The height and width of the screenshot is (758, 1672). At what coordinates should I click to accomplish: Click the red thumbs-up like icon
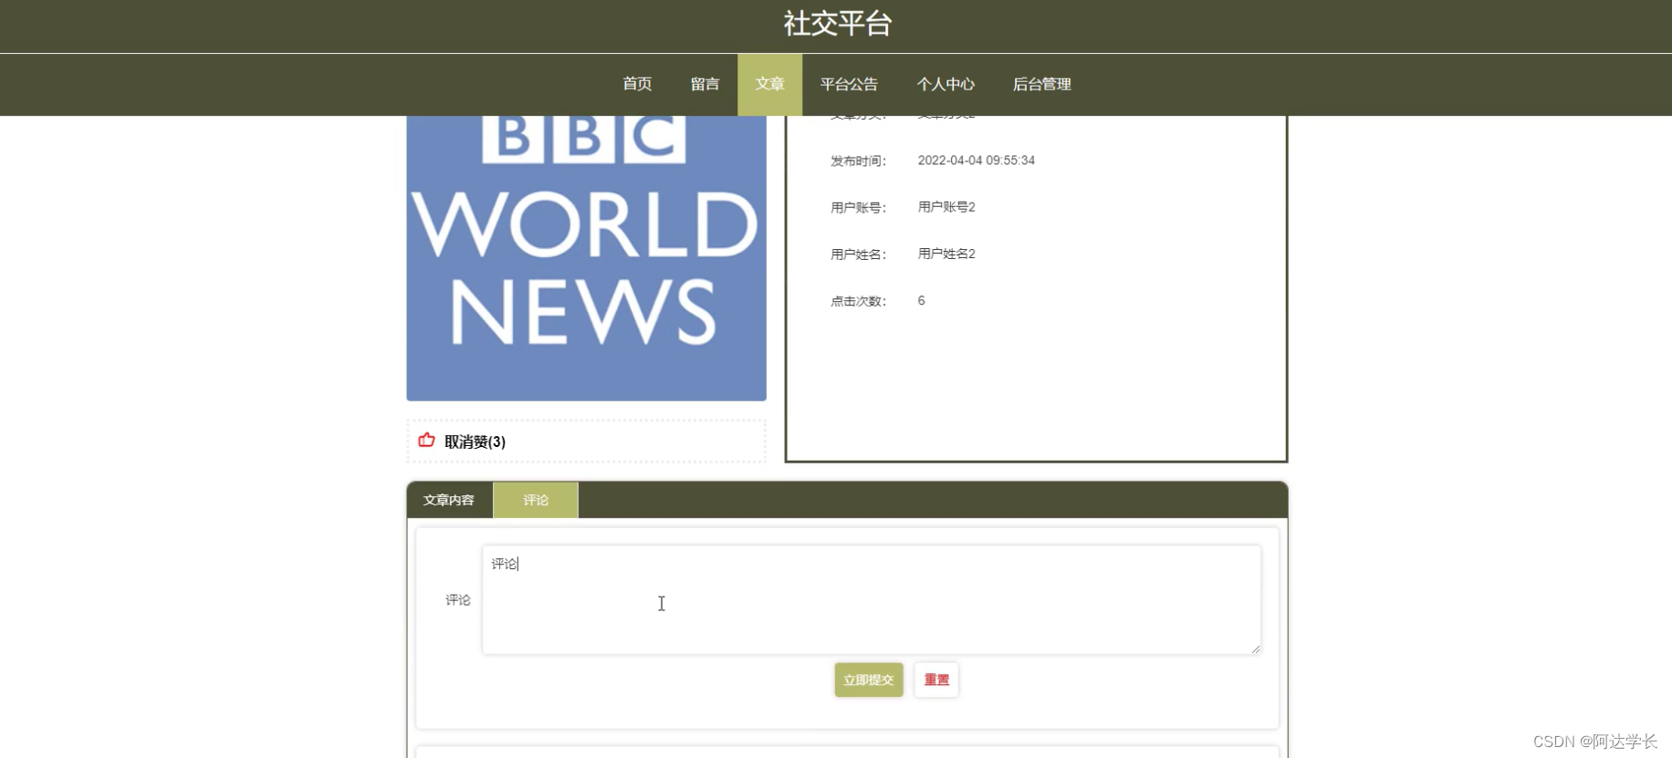[x=426, y=441]
